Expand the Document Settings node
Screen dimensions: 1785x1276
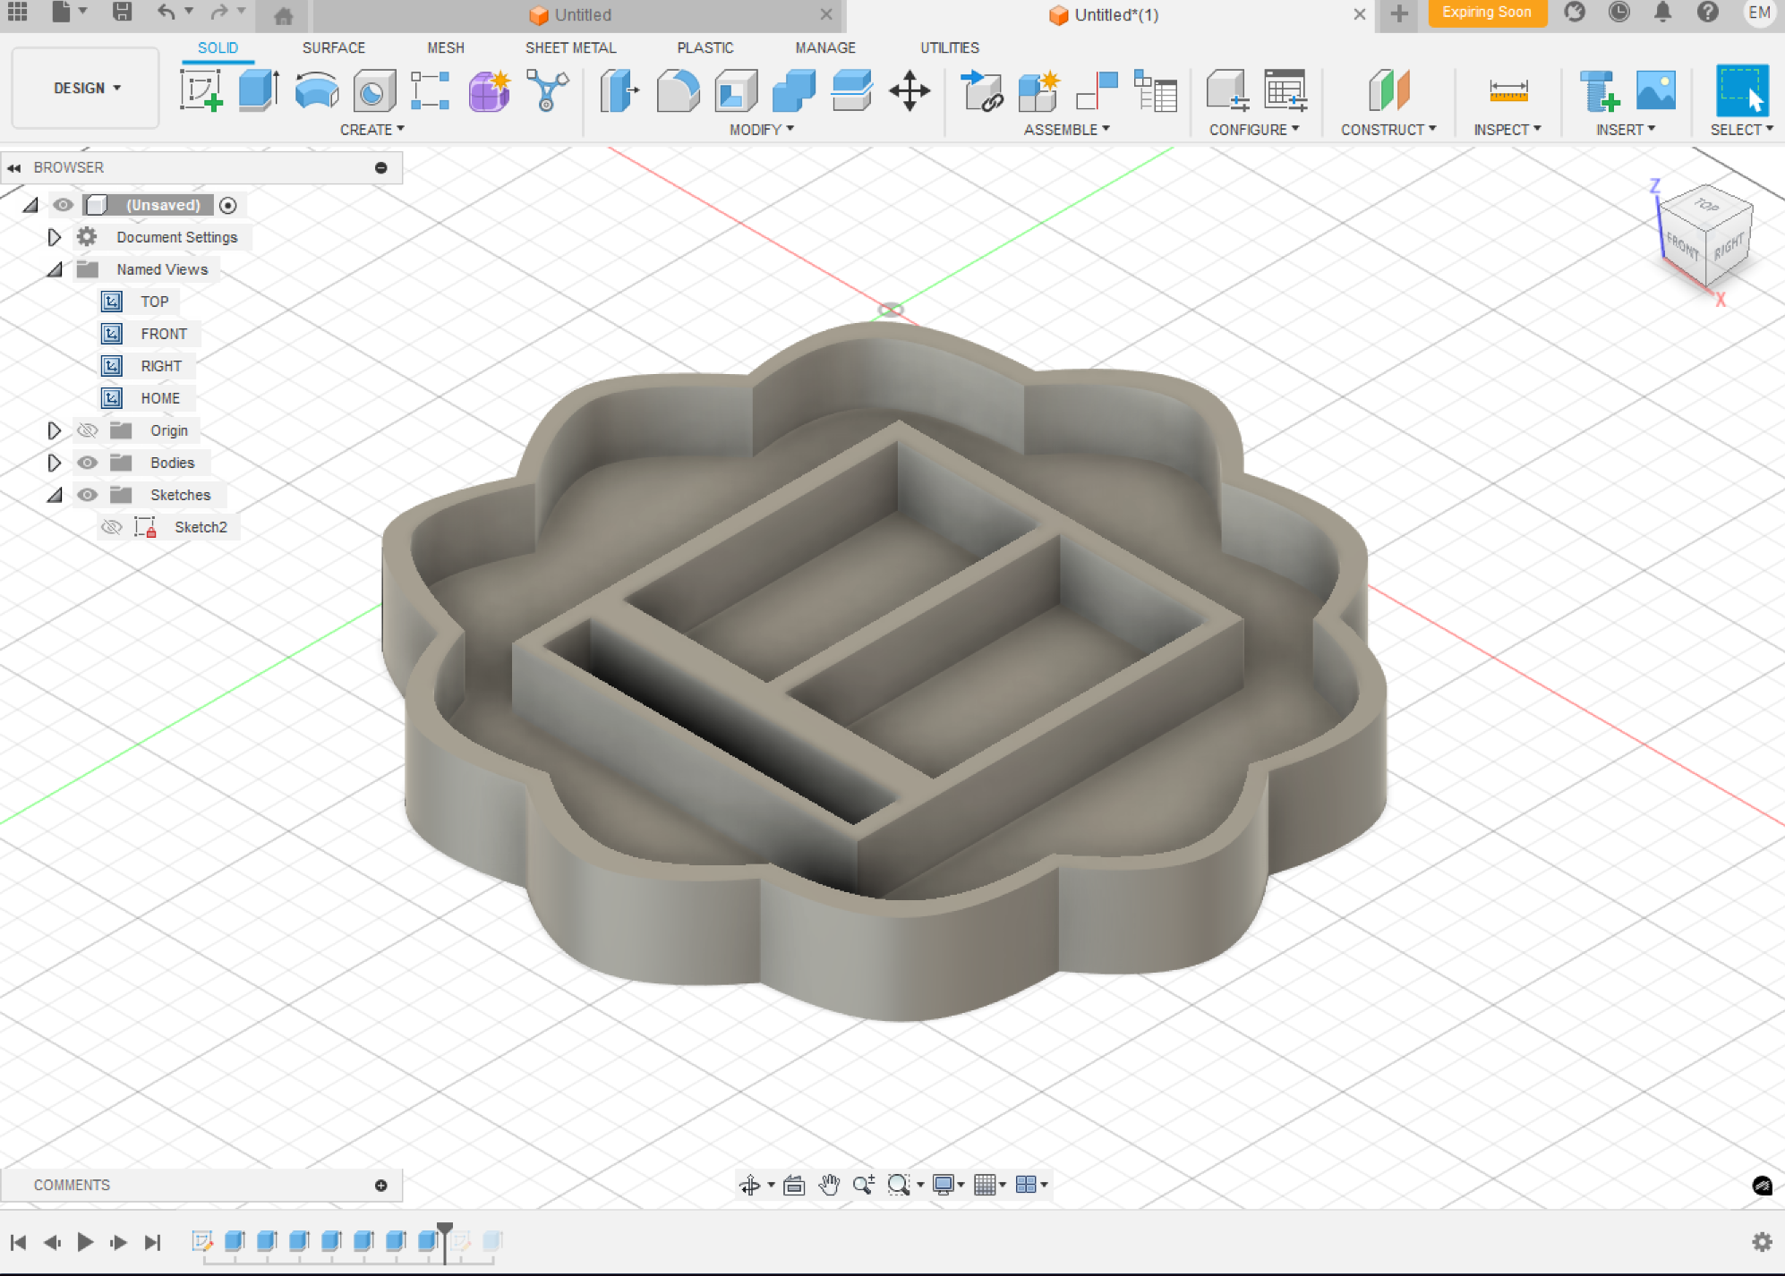click(54, 237)
